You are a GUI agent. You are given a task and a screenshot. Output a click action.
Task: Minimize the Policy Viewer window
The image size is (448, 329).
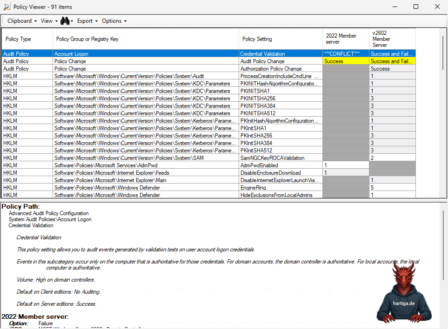coord(395,7)
